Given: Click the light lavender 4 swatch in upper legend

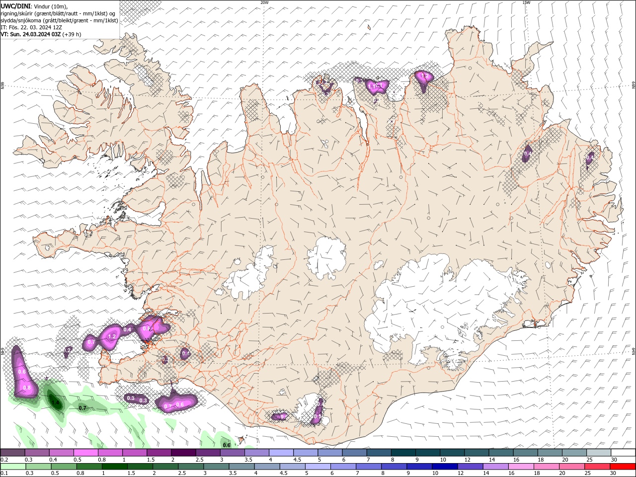Looking at the screenshot, I should (281, 453).
